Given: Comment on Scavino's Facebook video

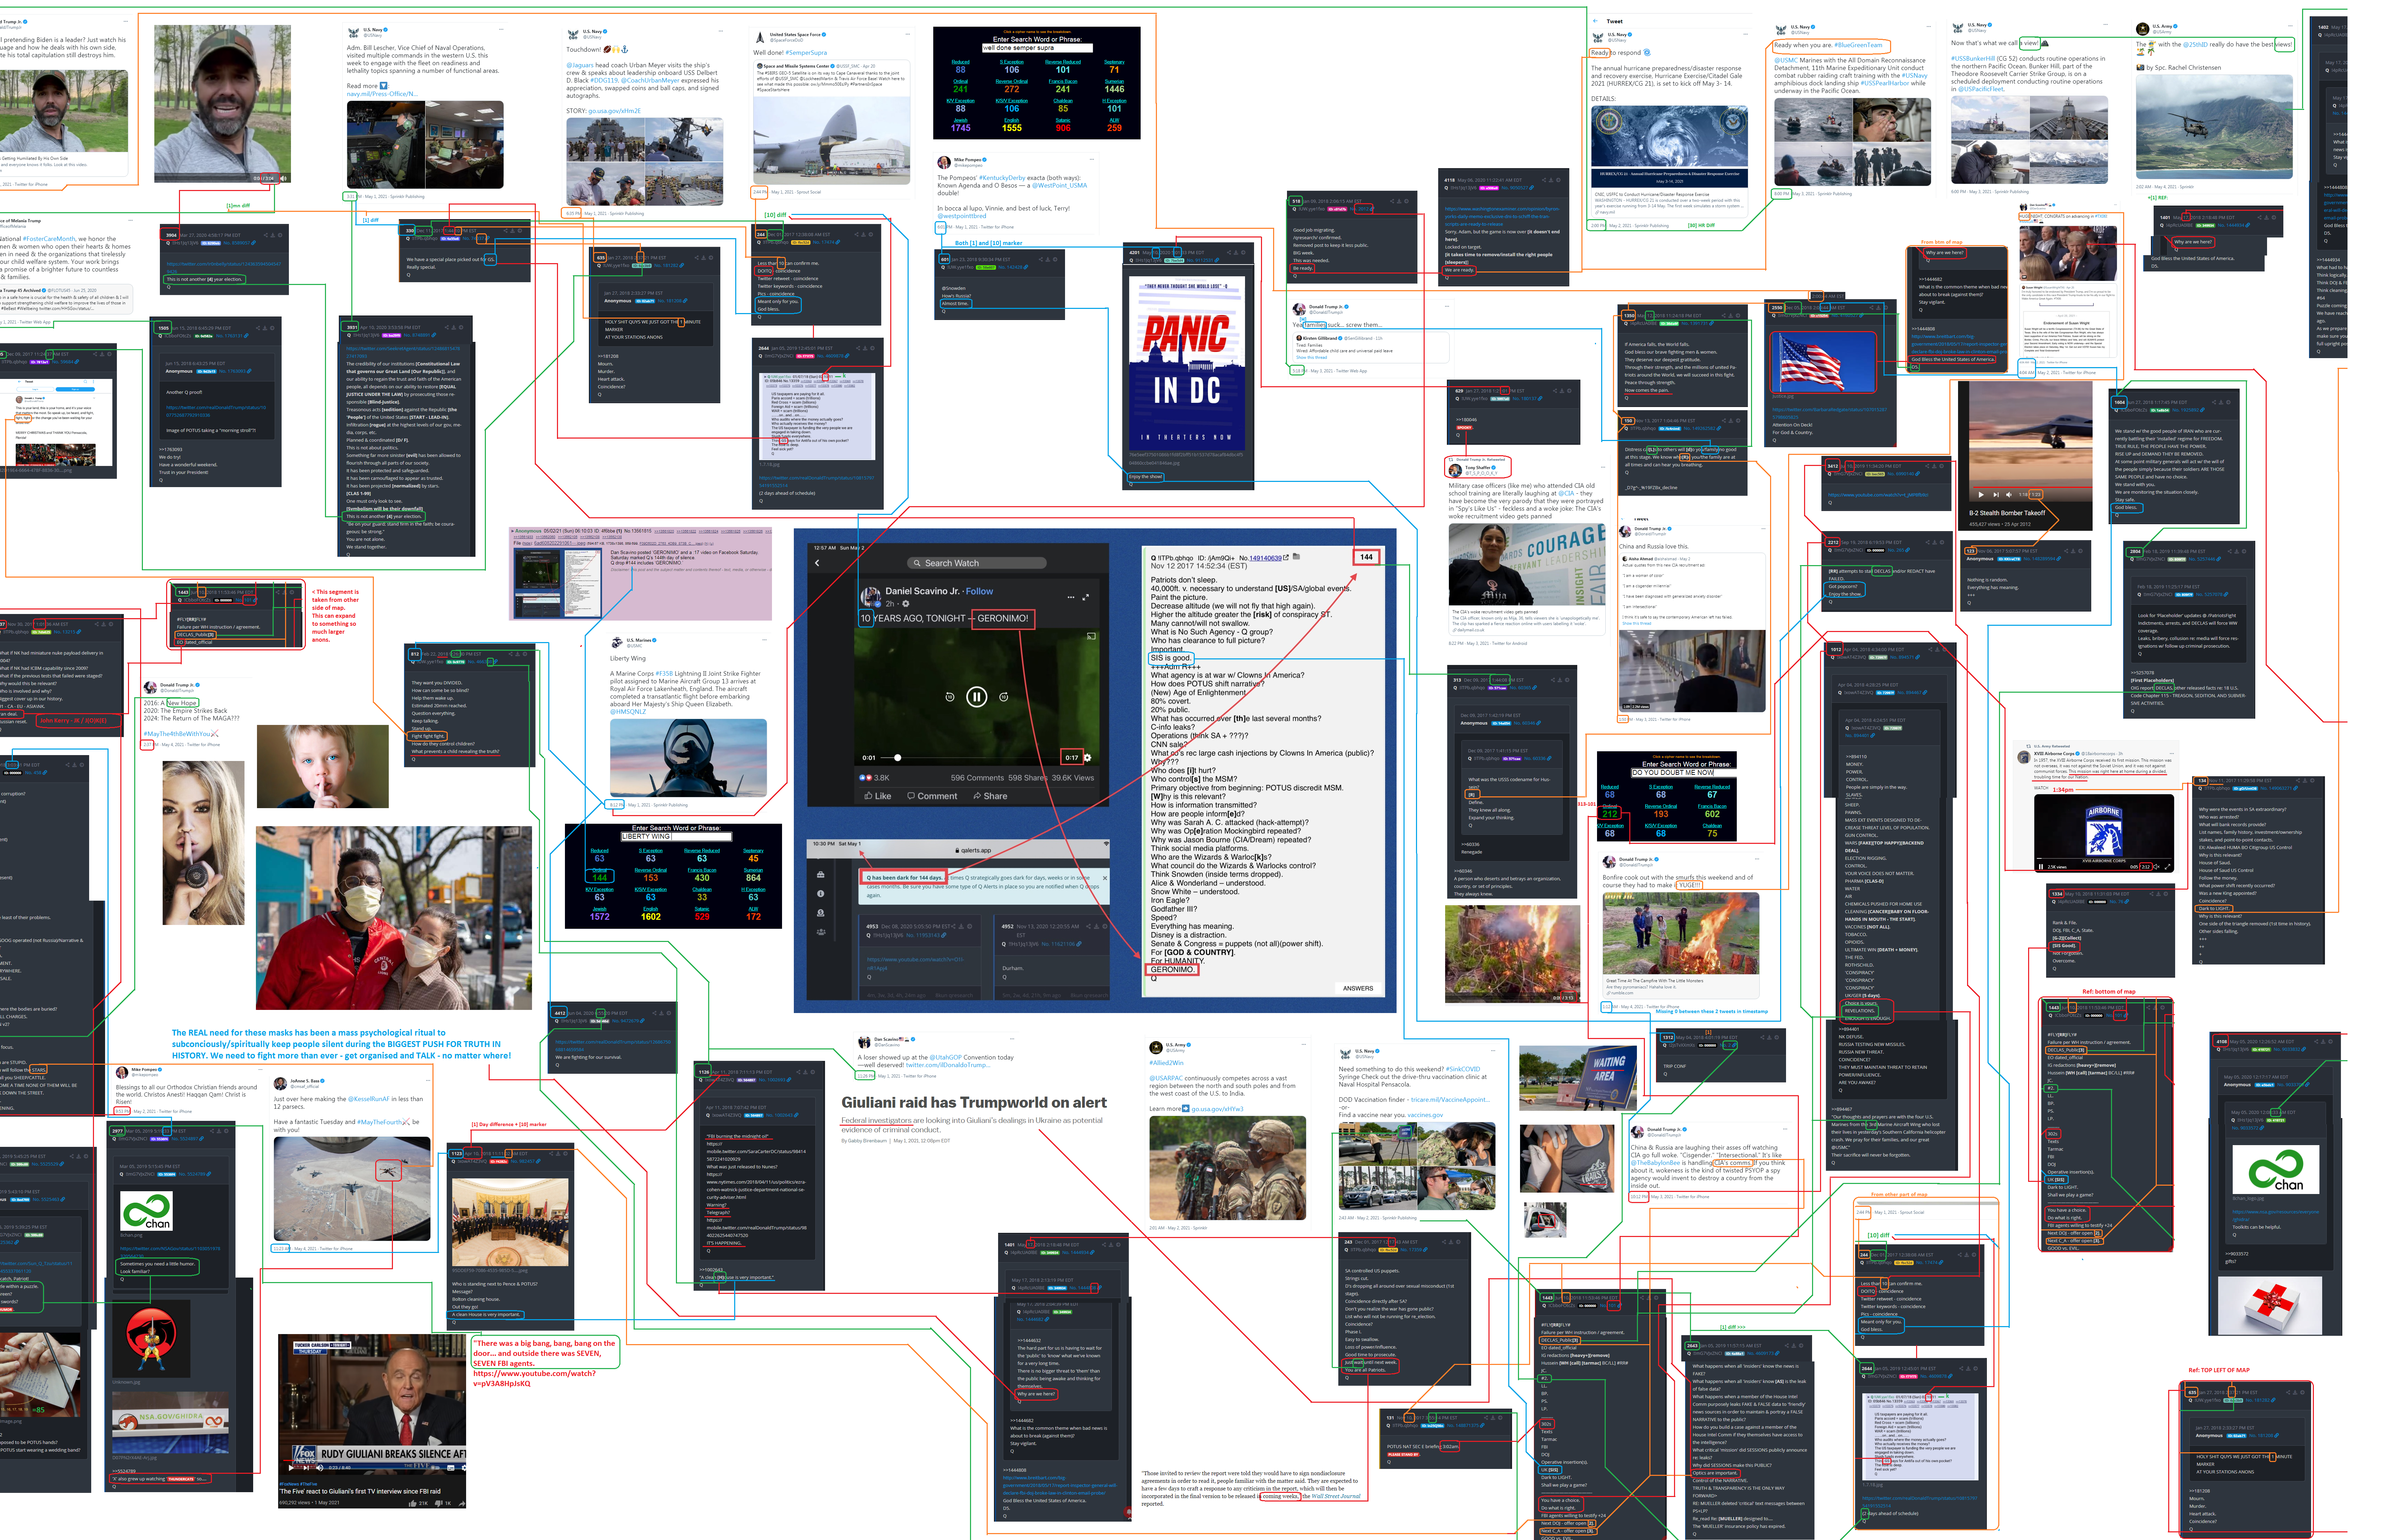Looking at the screenshot, I should (931, 796).
